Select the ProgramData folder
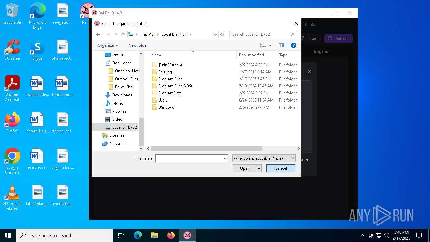Viewport: 430px width, 242px height. coord(167,93)
